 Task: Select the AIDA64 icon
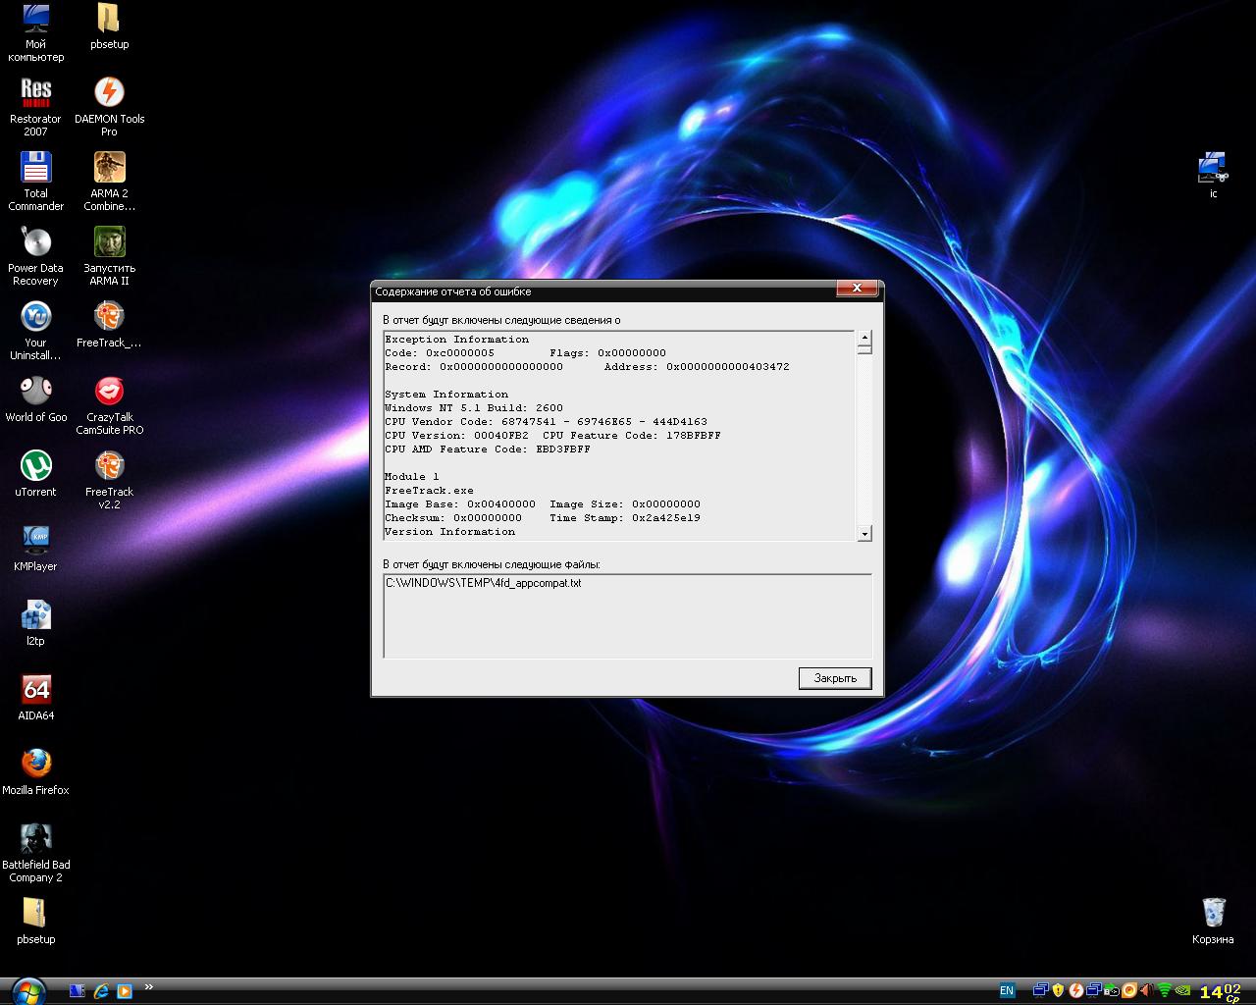(35, 697)
